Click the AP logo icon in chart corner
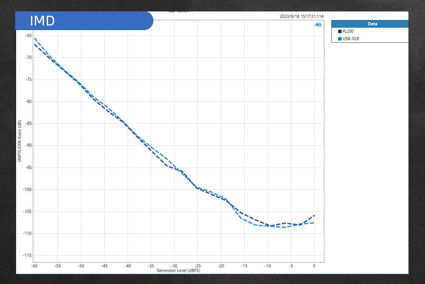Viewport: 425px width, 284px height. click(318, 25)
